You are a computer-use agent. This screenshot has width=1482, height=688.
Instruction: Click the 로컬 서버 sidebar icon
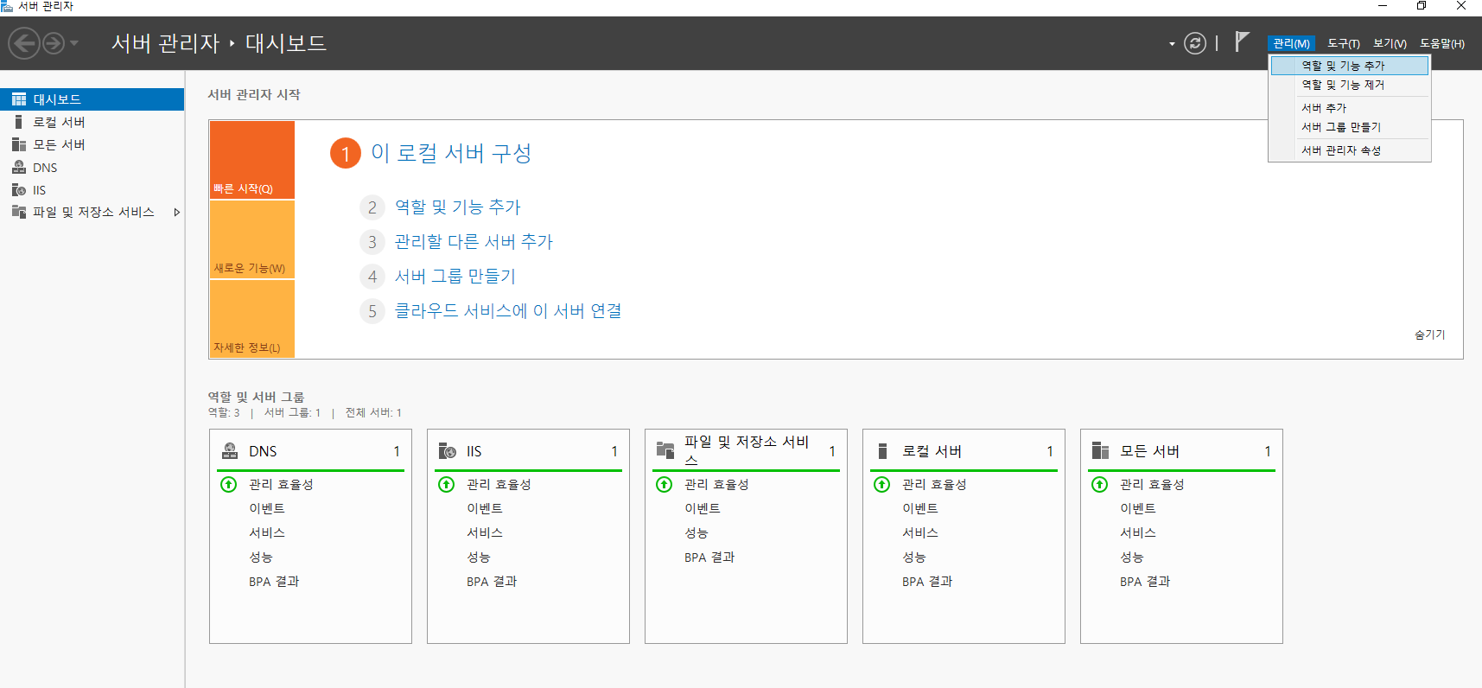[x=19, y=122]
